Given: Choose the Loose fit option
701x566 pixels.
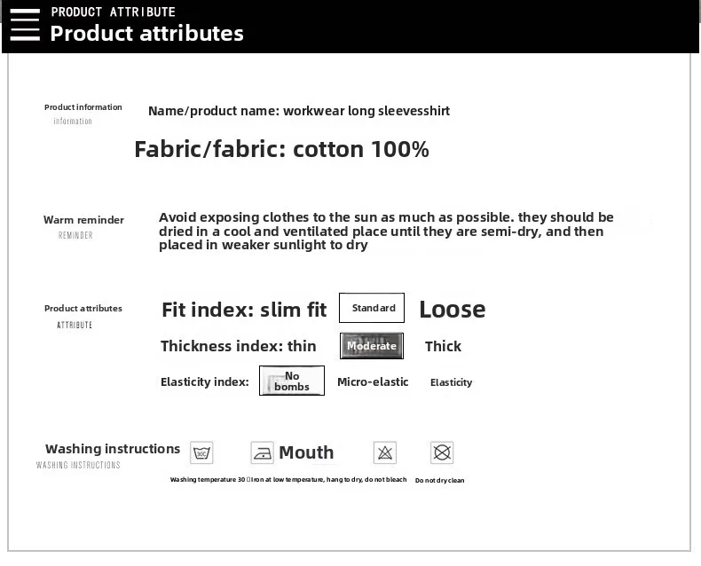Looking at the screenshot, I should click(452, 310).
